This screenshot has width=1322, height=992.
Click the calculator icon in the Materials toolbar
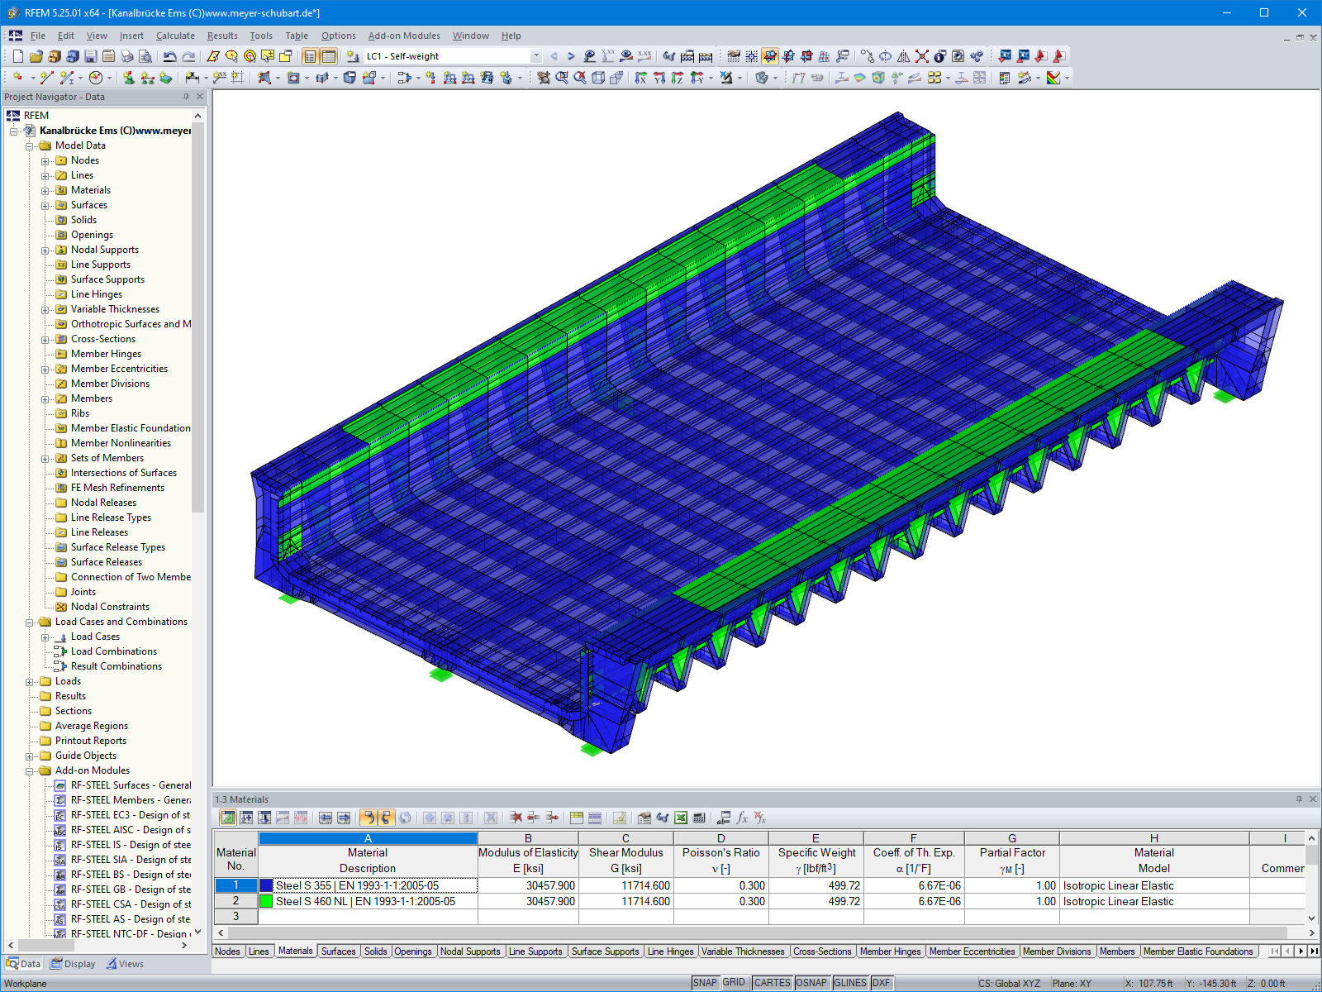(x=699, y=818)
